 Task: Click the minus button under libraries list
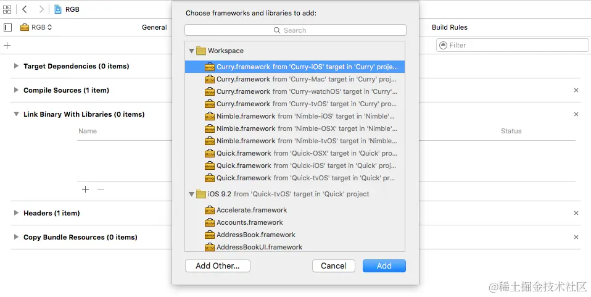coord(101,189)
